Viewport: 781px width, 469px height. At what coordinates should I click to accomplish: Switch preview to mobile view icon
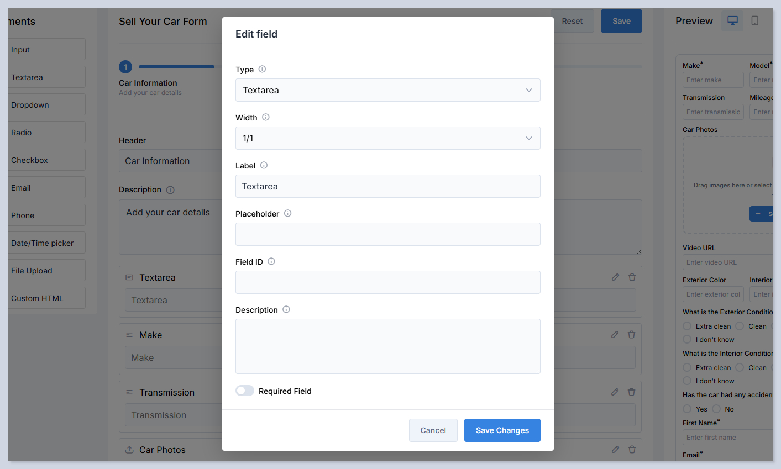coord(754,21)
